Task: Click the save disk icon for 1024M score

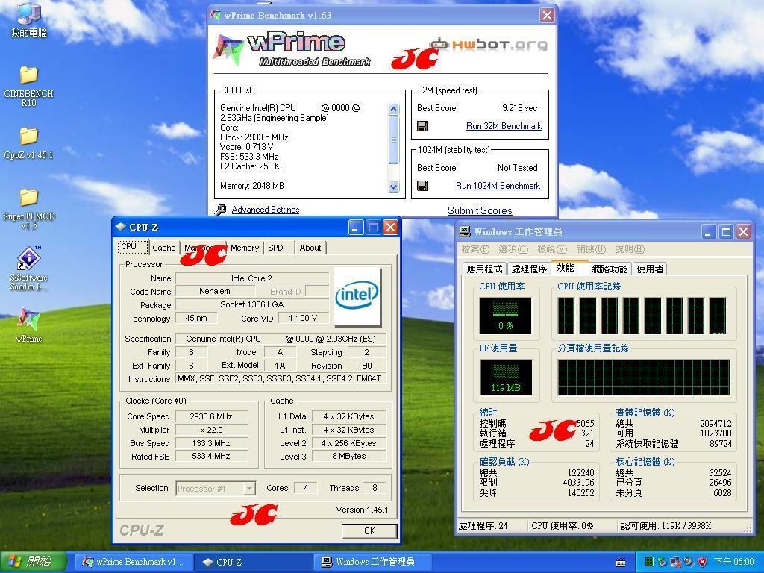Action: (422, 186)
